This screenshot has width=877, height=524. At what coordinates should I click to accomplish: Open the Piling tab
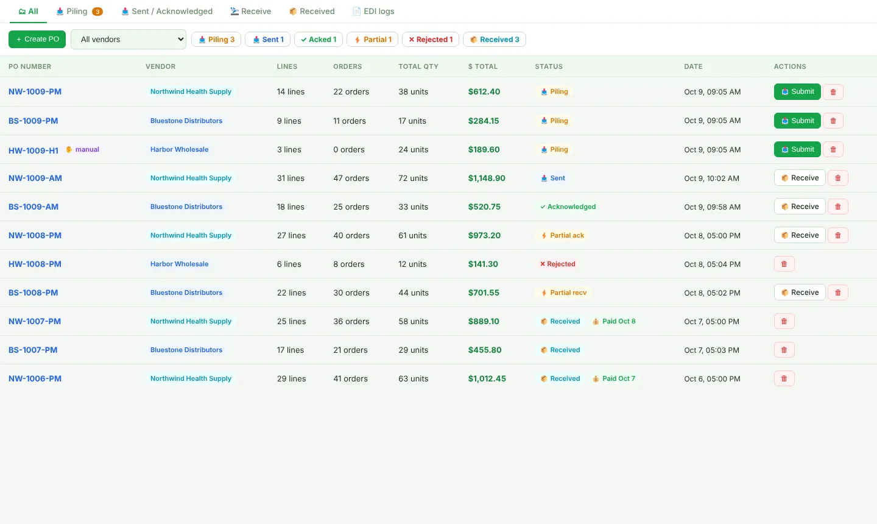pyautogui.click(x=79, y=12)
